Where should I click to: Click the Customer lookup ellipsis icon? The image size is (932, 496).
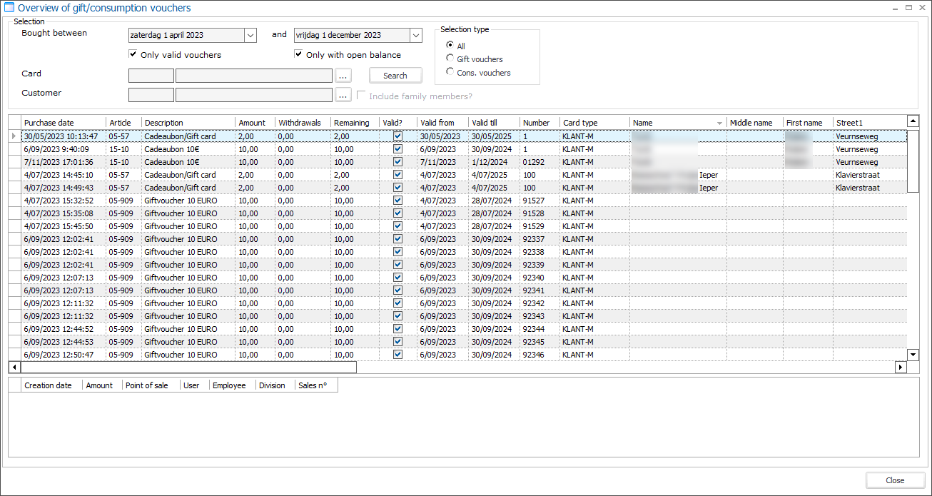343,94
